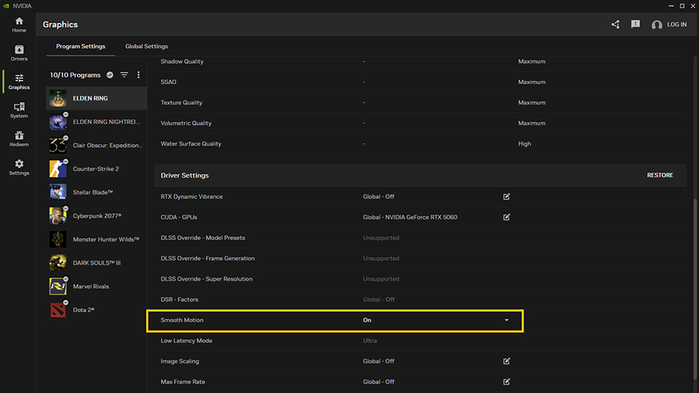Open Settings from the left sidebar
Screen dimensions: 699x393
tap(19, 167)
